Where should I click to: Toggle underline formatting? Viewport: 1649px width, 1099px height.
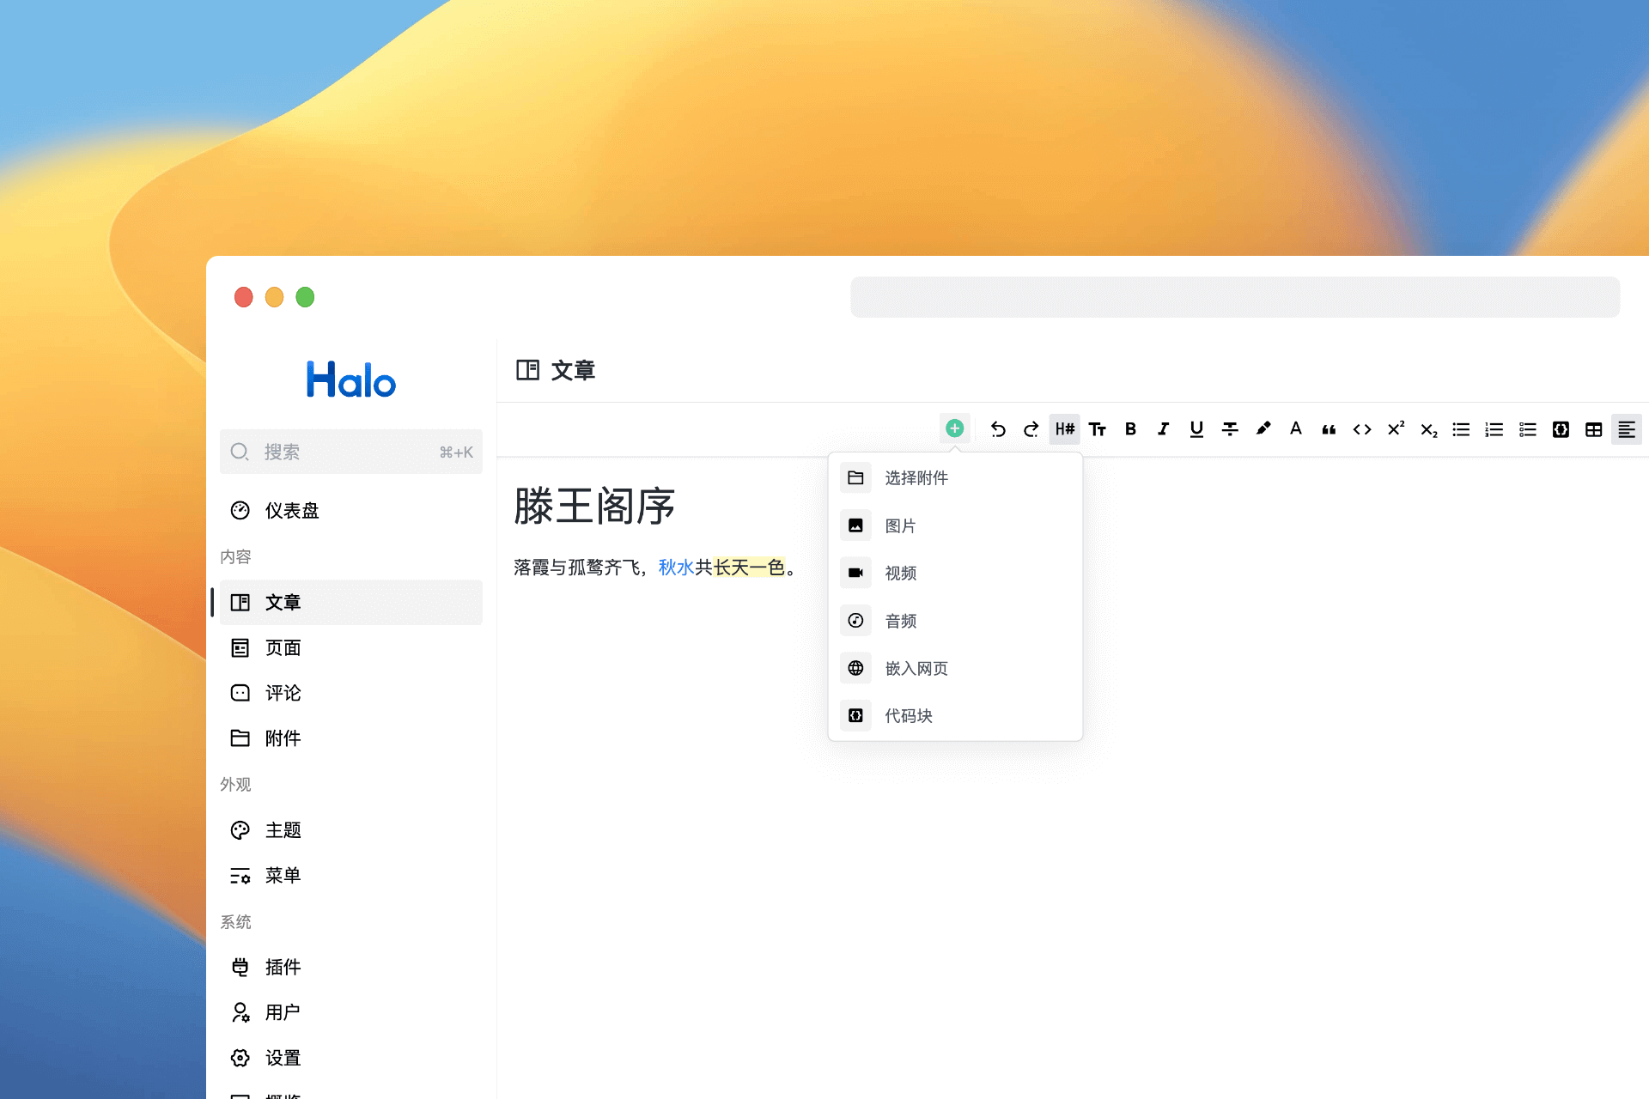coord(1196,429)
